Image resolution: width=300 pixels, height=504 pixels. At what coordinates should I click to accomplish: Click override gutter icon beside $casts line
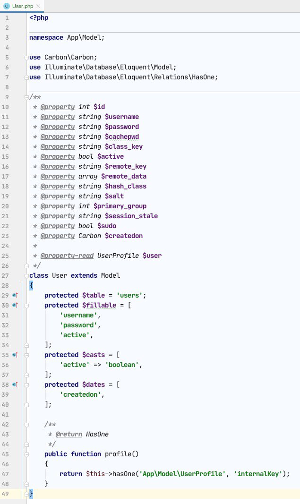pos(15,355)
